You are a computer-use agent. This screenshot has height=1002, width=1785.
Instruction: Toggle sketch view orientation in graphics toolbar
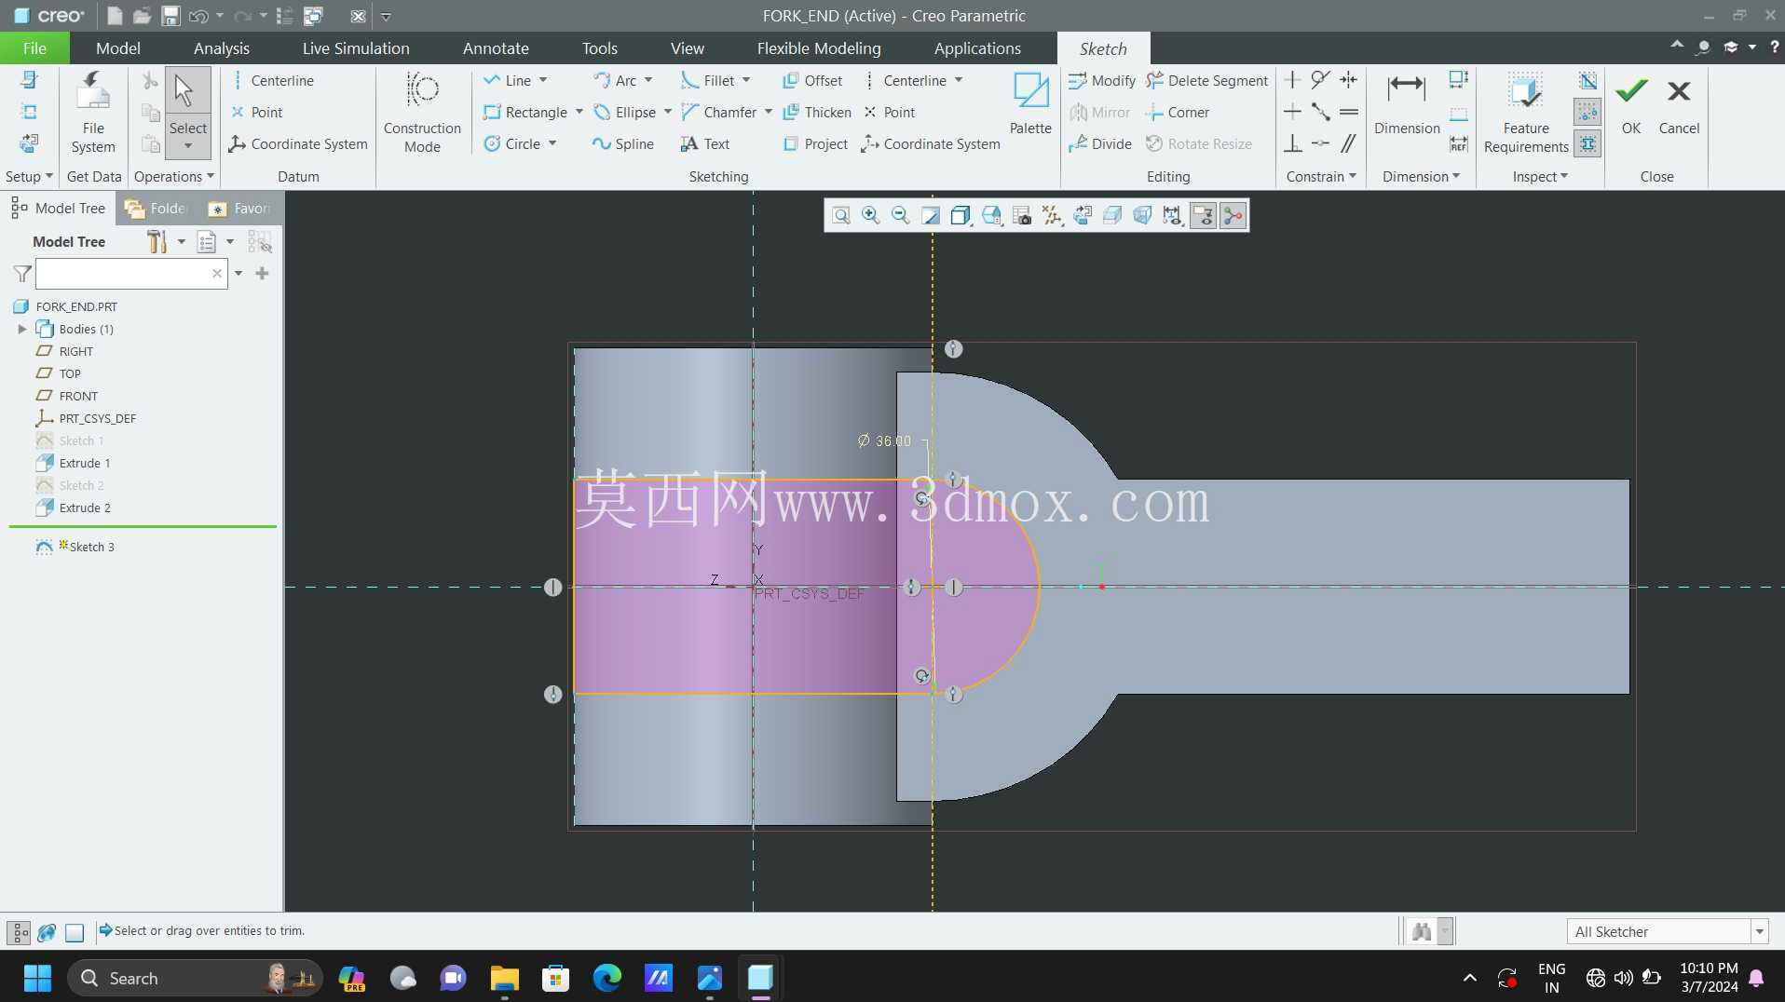click(x=1083, y=216)
